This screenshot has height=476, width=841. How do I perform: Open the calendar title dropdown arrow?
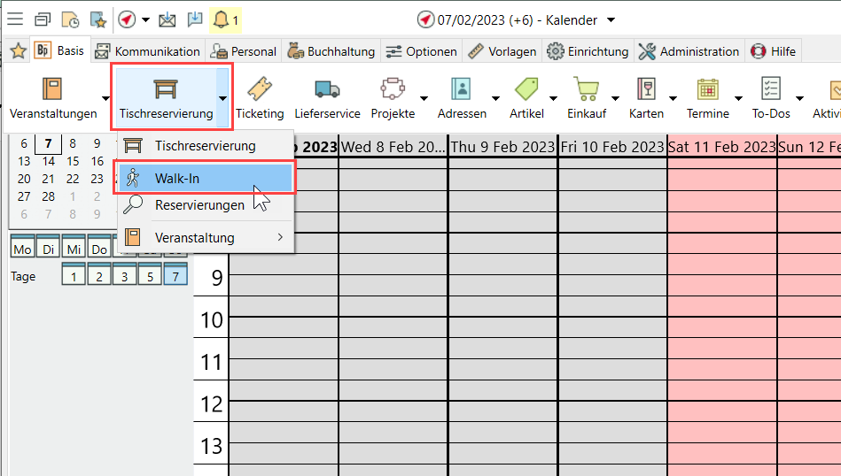point(611,19)
